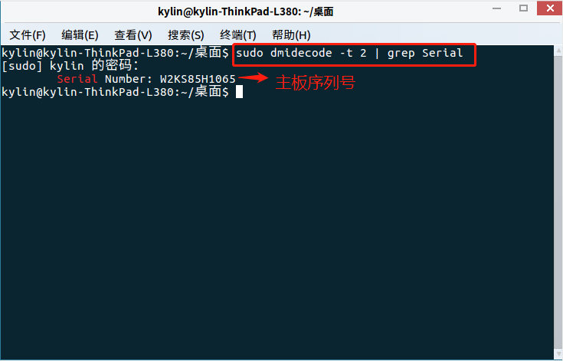Click the terminal cursor block at prompt
This screenshot has width=563, height=361.
(x=239, y=92)
